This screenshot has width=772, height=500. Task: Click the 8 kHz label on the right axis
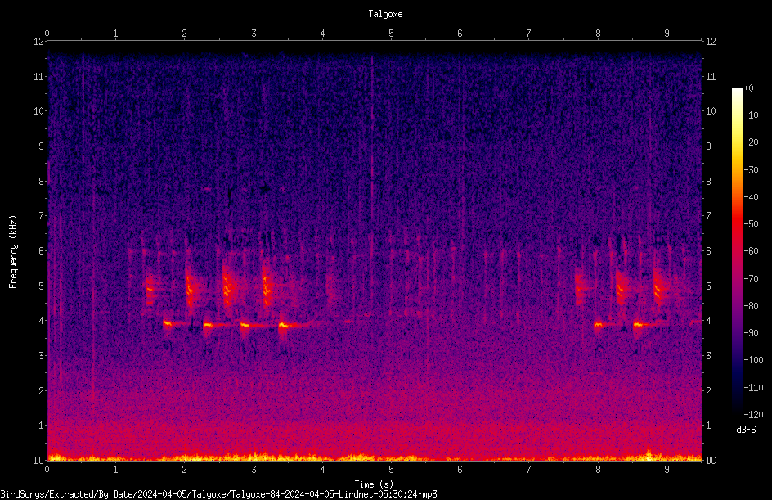click(709, 182)
